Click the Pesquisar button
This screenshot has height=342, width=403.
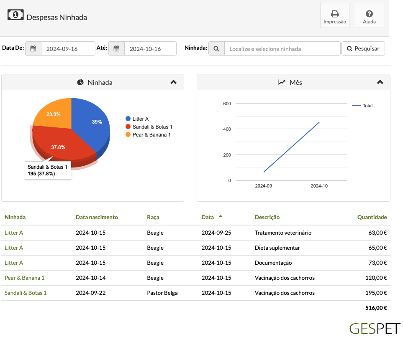[x=363, y=48]
